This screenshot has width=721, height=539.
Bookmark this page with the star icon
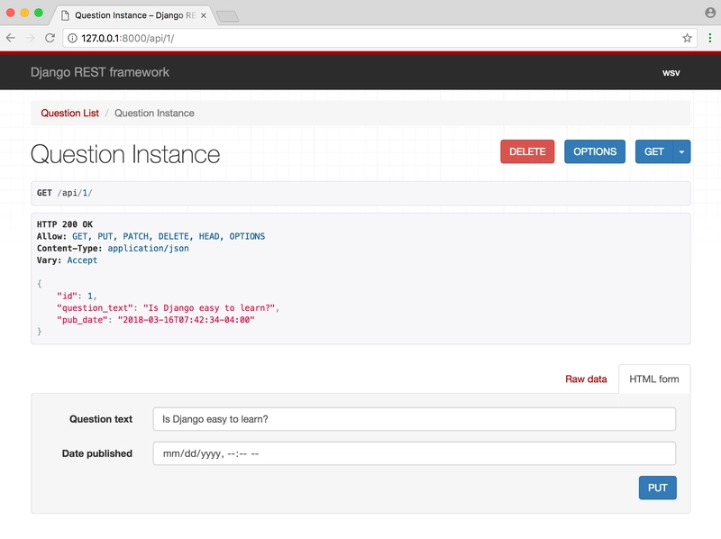(x=687, y=38)
